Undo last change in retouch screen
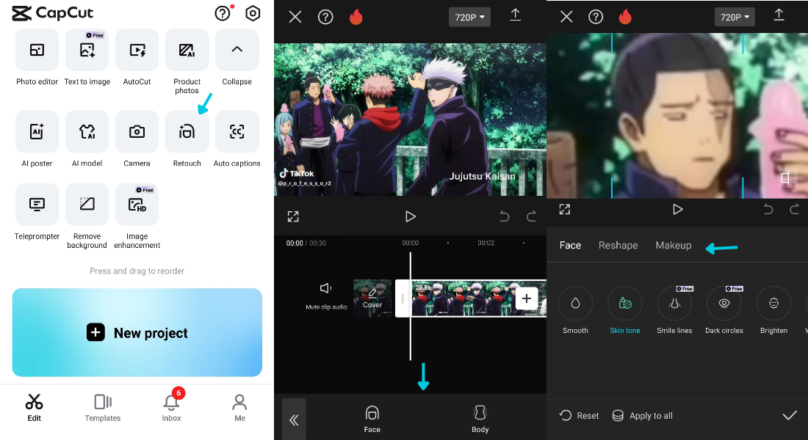 pos(768,210)
